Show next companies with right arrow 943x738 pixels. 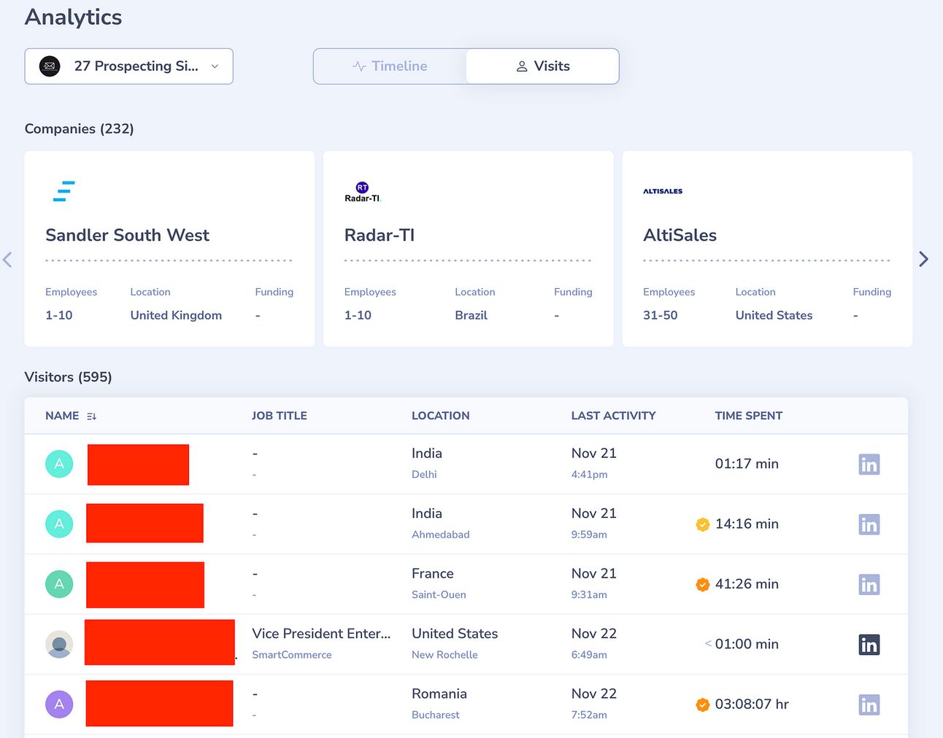coord(923,259)
